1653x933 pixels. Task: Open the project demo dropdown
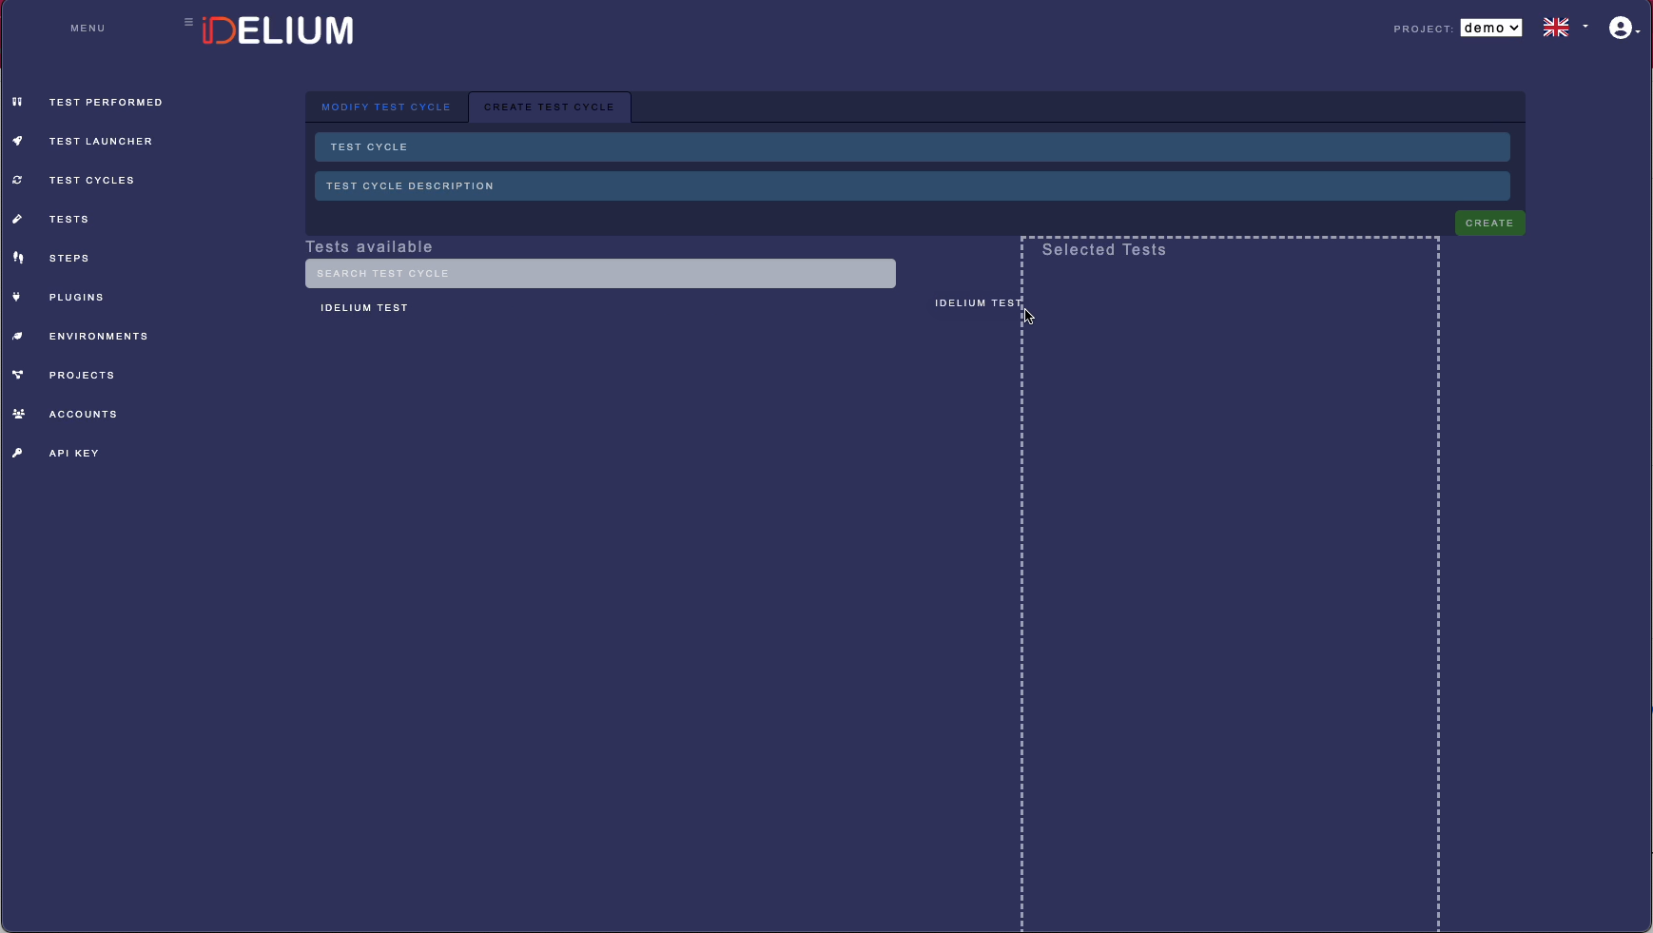tap(1491, 28)
